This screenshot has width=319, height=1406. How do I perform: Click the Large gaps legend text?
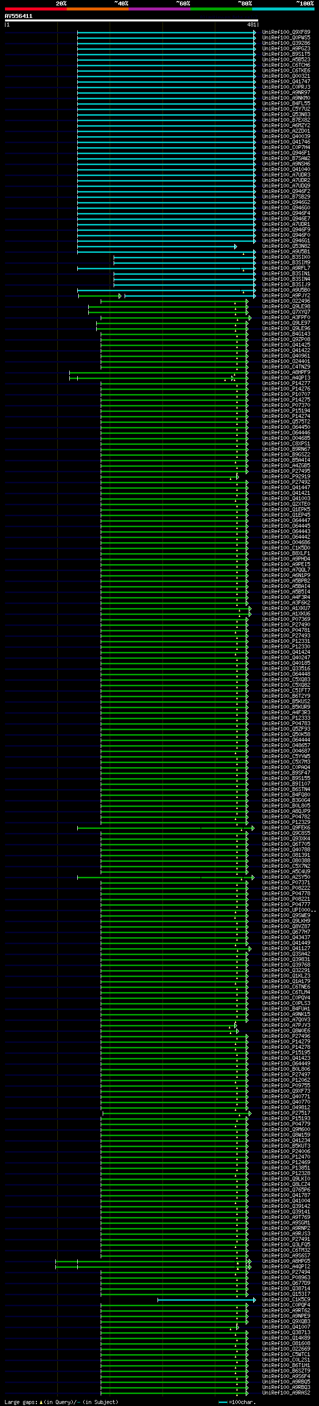pos(21,1402)
